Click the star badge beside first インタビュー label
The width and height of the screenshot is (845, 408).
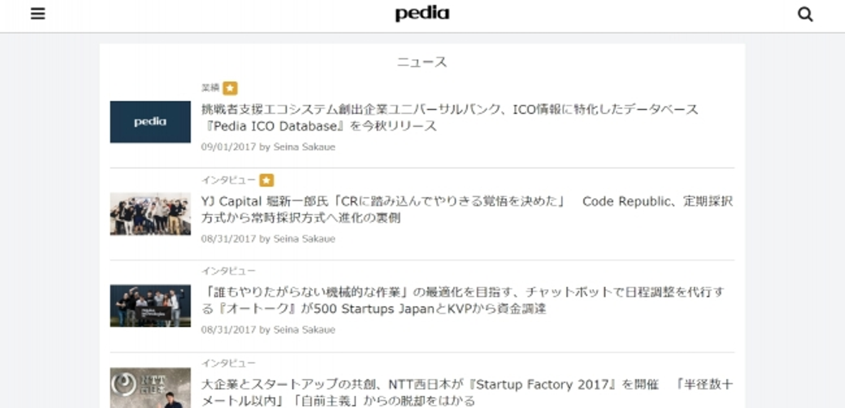point(266,181)
